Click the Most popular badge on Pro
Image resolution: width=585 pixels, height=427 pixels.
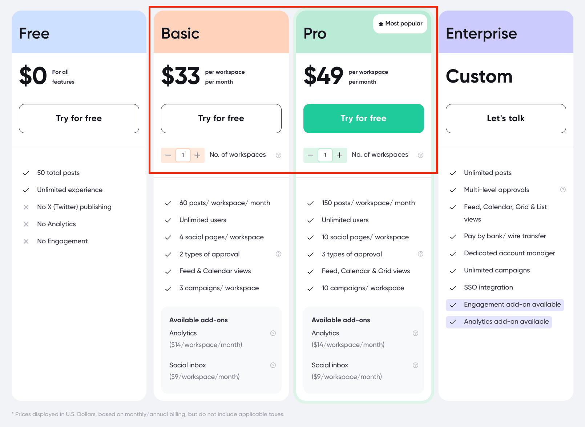(x=400, y=24)
